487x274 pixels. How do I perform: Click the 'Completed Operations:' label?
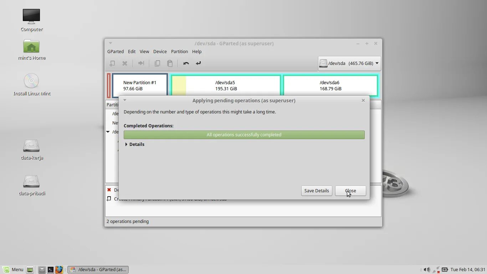click(x=148, y=126)
